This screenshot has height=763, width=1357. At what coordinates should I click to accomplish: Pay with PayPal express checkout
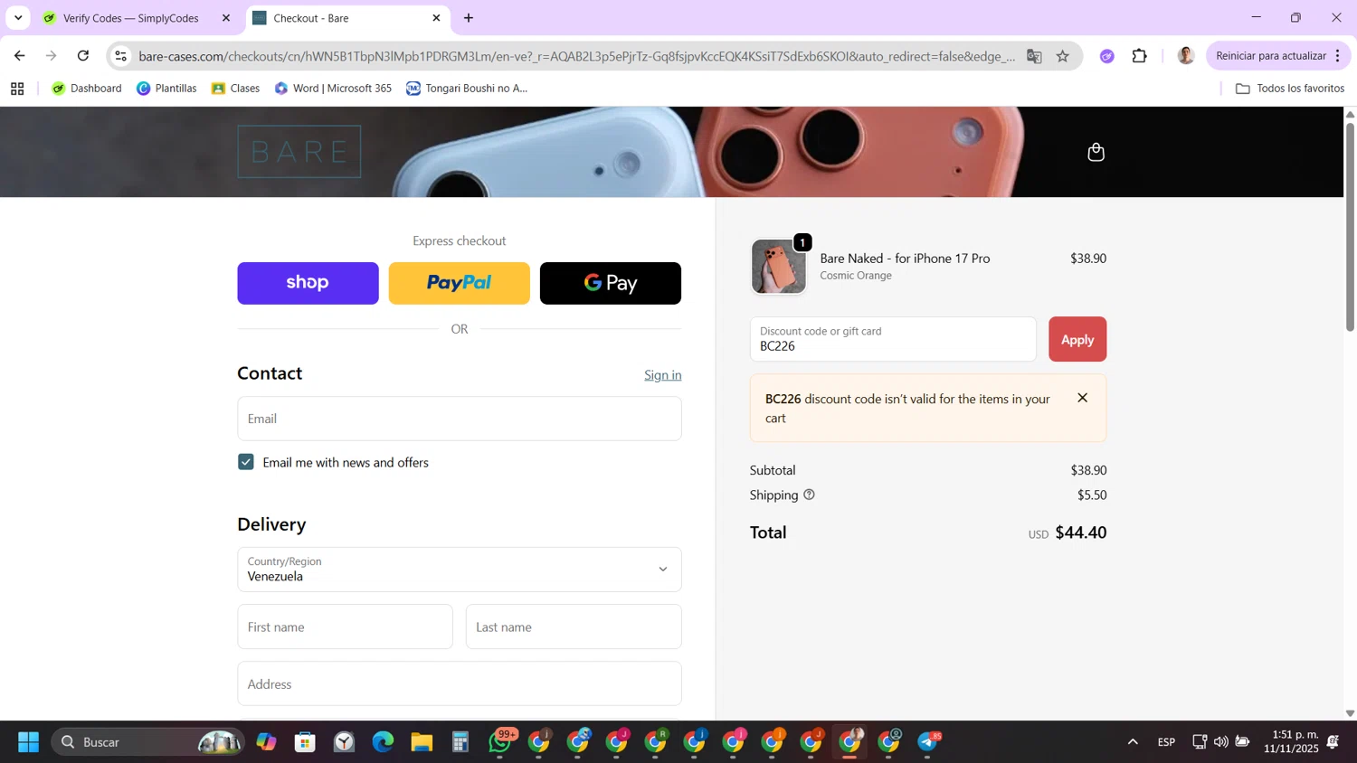coord(460,283)
